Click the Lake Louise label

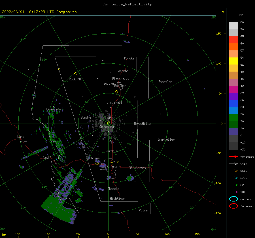pos(22,139)
